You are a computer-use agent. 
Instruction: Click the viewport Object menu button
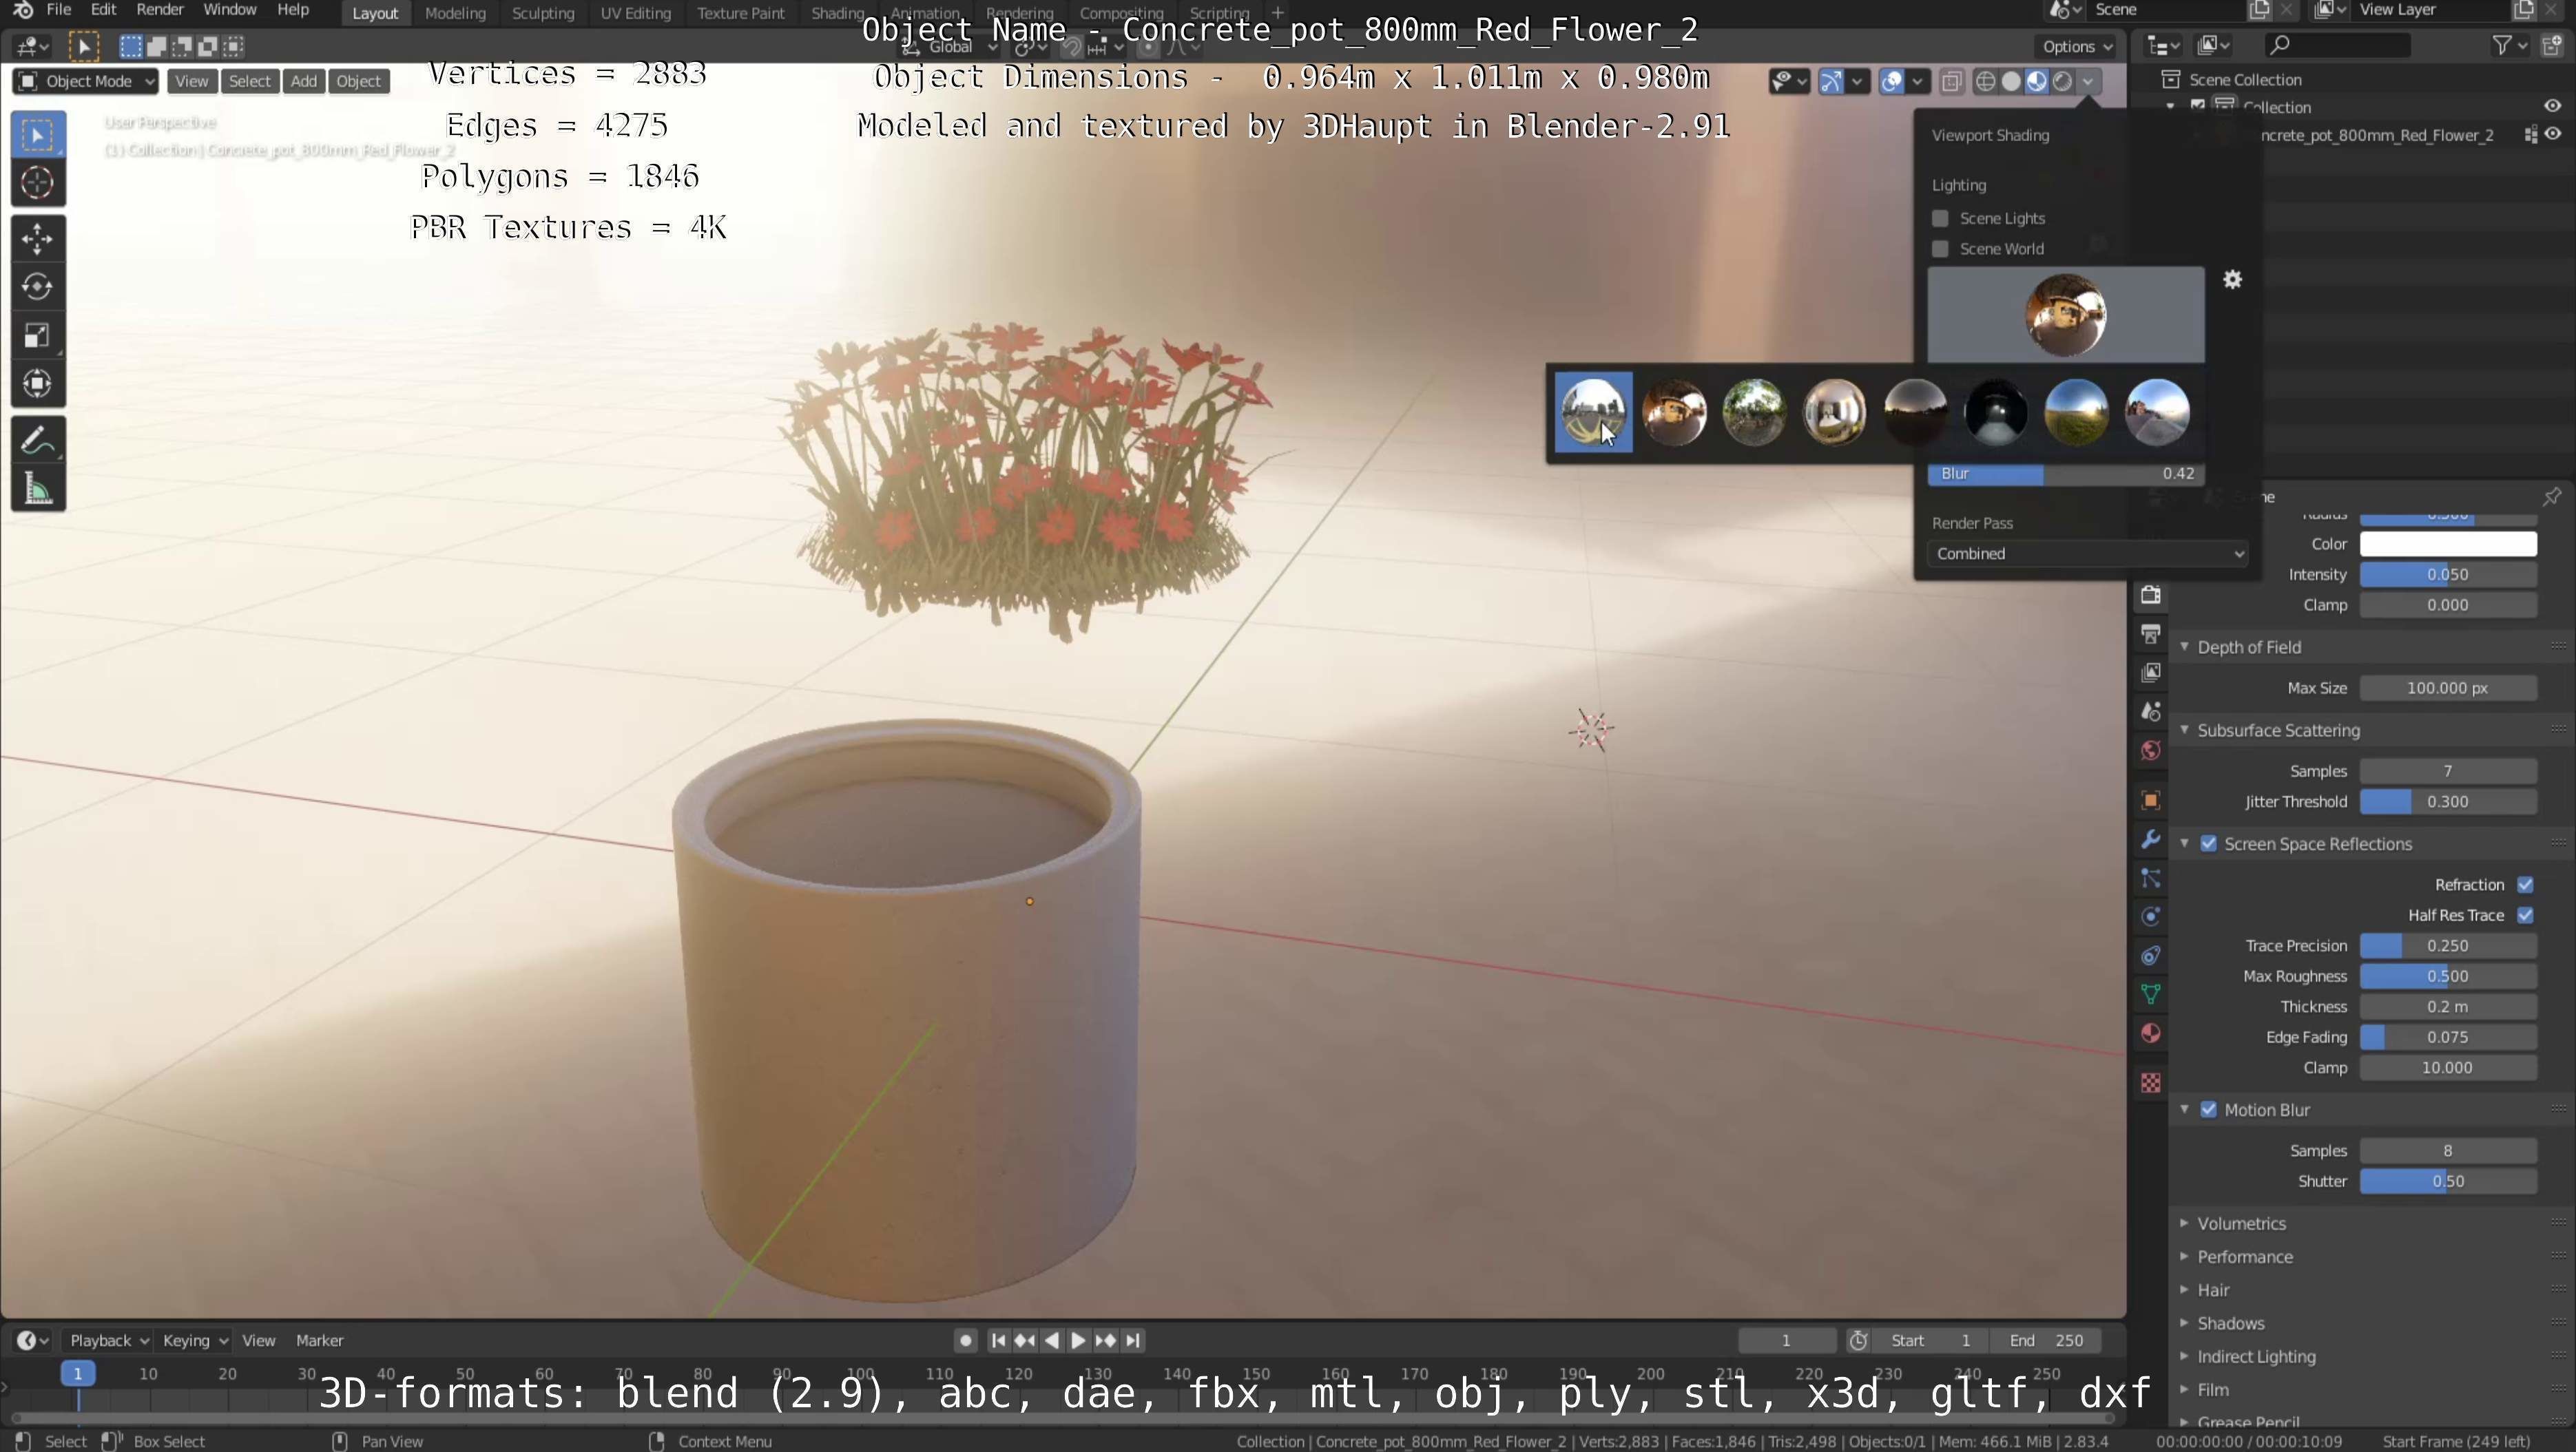pyautogui.click(x=358, y=82)
